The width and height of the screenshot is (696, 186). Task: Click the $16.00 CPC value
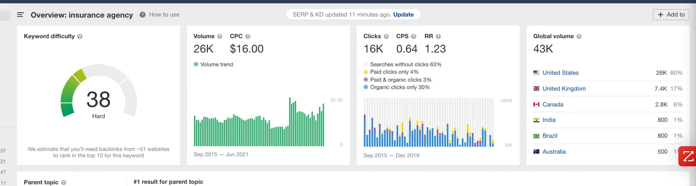[247, 49]
